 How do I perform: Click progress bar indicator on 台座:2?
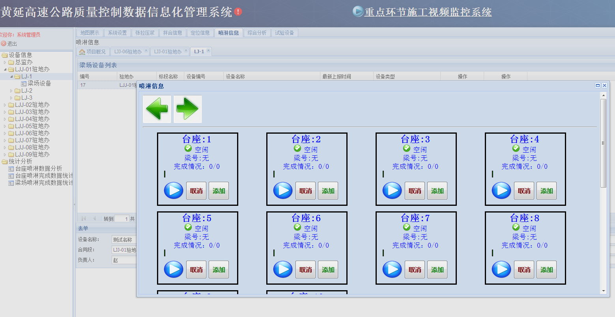click(x=274, y=174)
